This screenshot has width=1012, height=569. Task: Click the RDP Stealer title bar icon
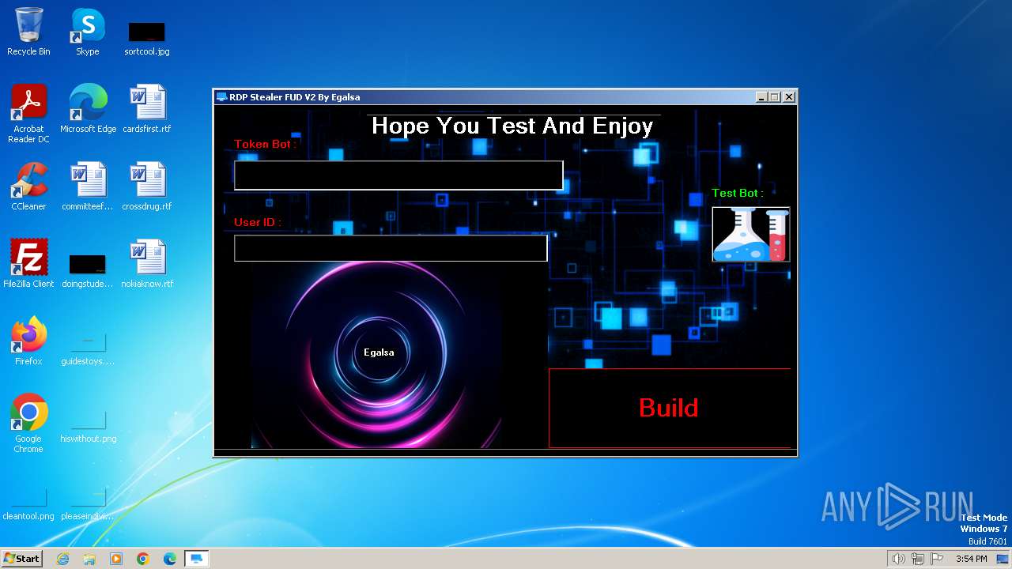tap(221, 97)
